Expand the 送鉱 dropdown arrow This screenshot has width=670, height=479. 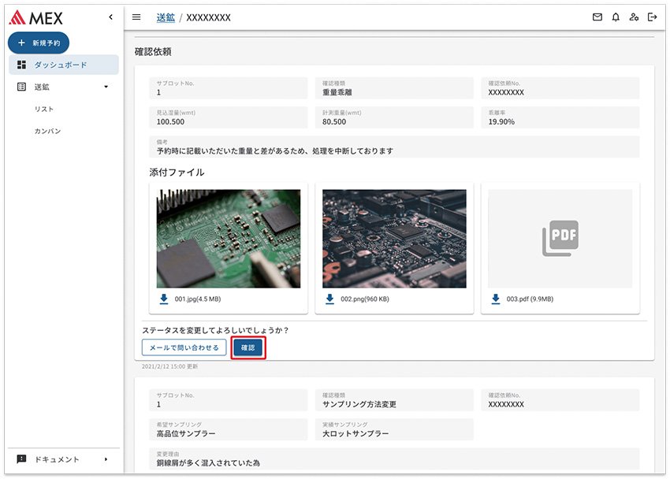click(106, 87)
